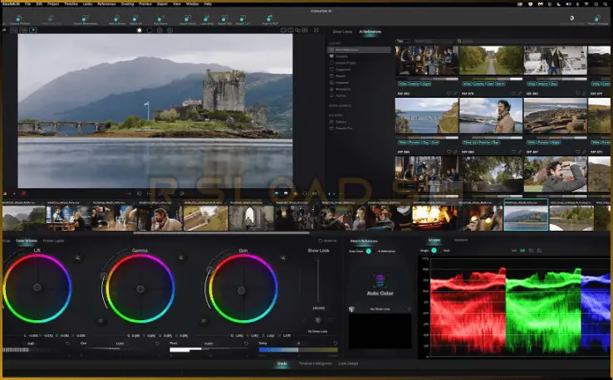Click the Add Scene toolbar icon
Viewport: 613px width, 380px height.
(x=160, y=19)
